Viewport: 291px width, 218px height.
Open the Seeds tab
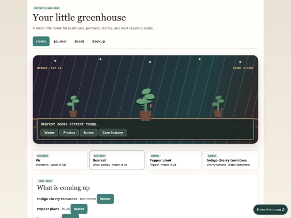[x=79, y=41]
